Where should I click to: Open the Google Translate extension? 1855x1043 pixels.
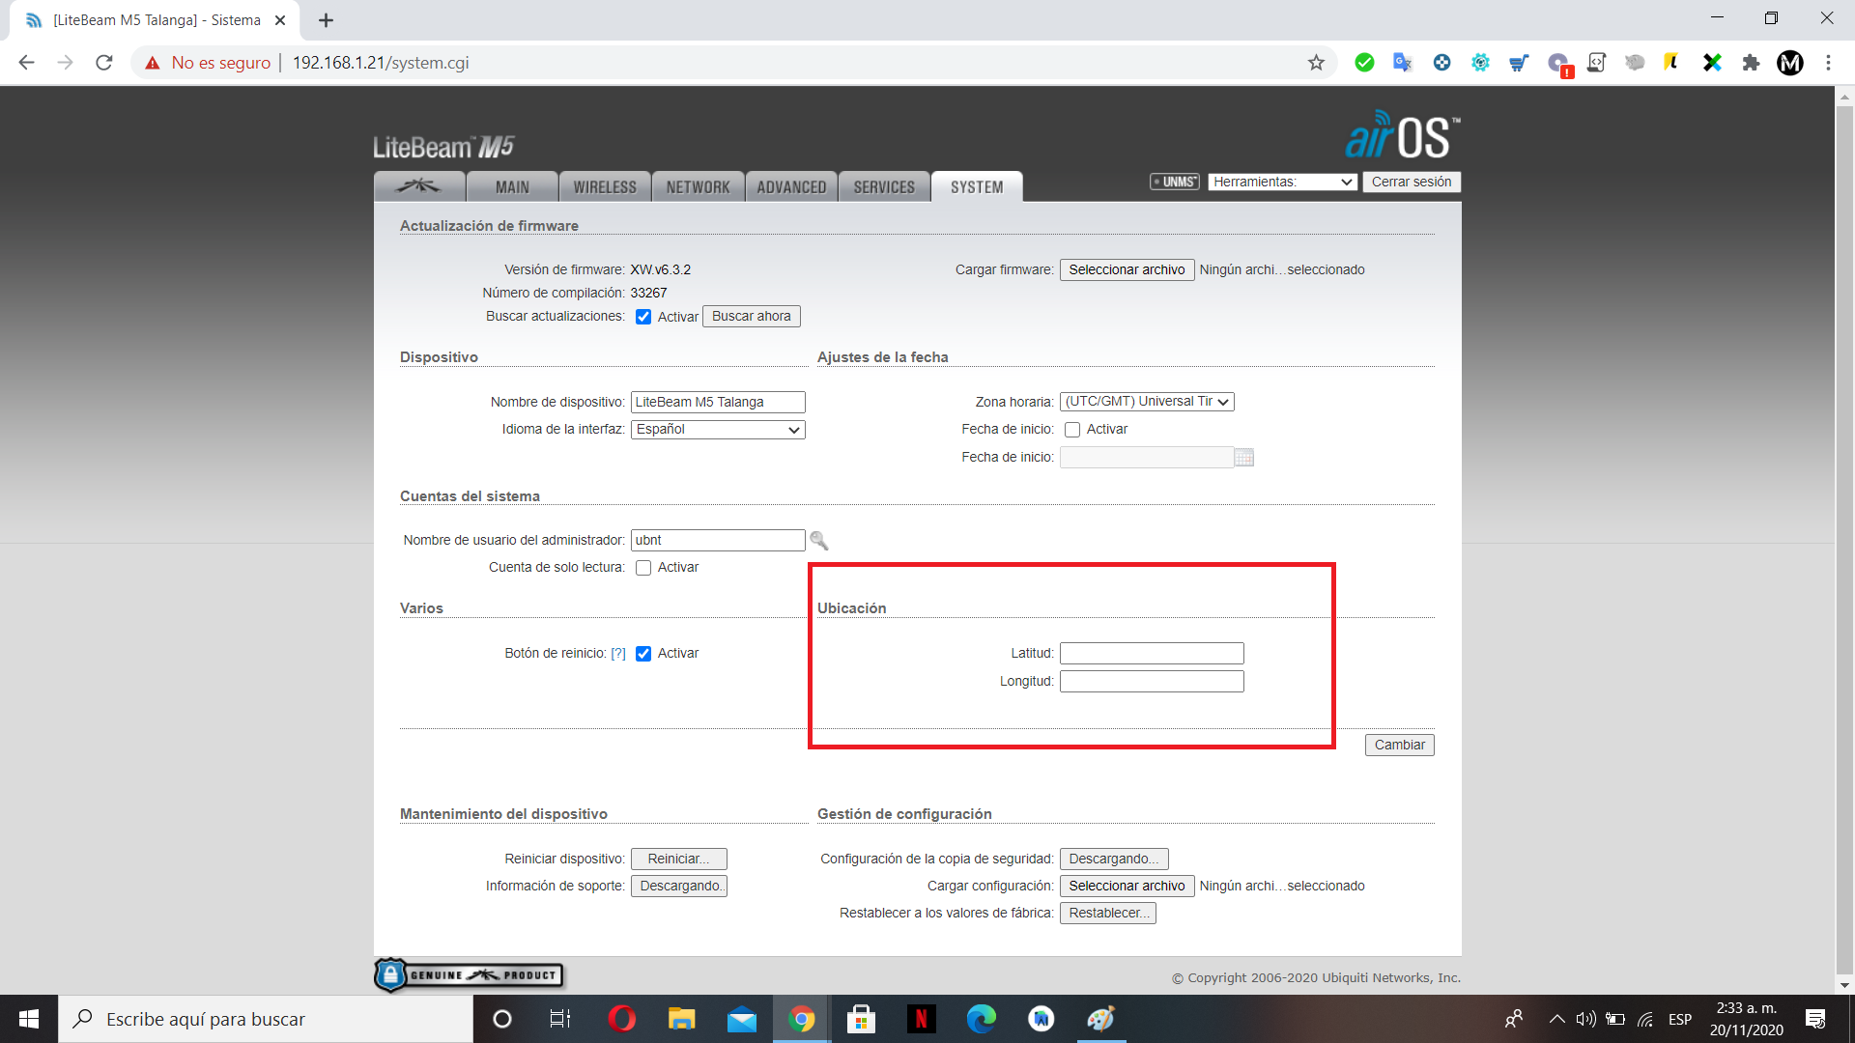coord(1403,63)
